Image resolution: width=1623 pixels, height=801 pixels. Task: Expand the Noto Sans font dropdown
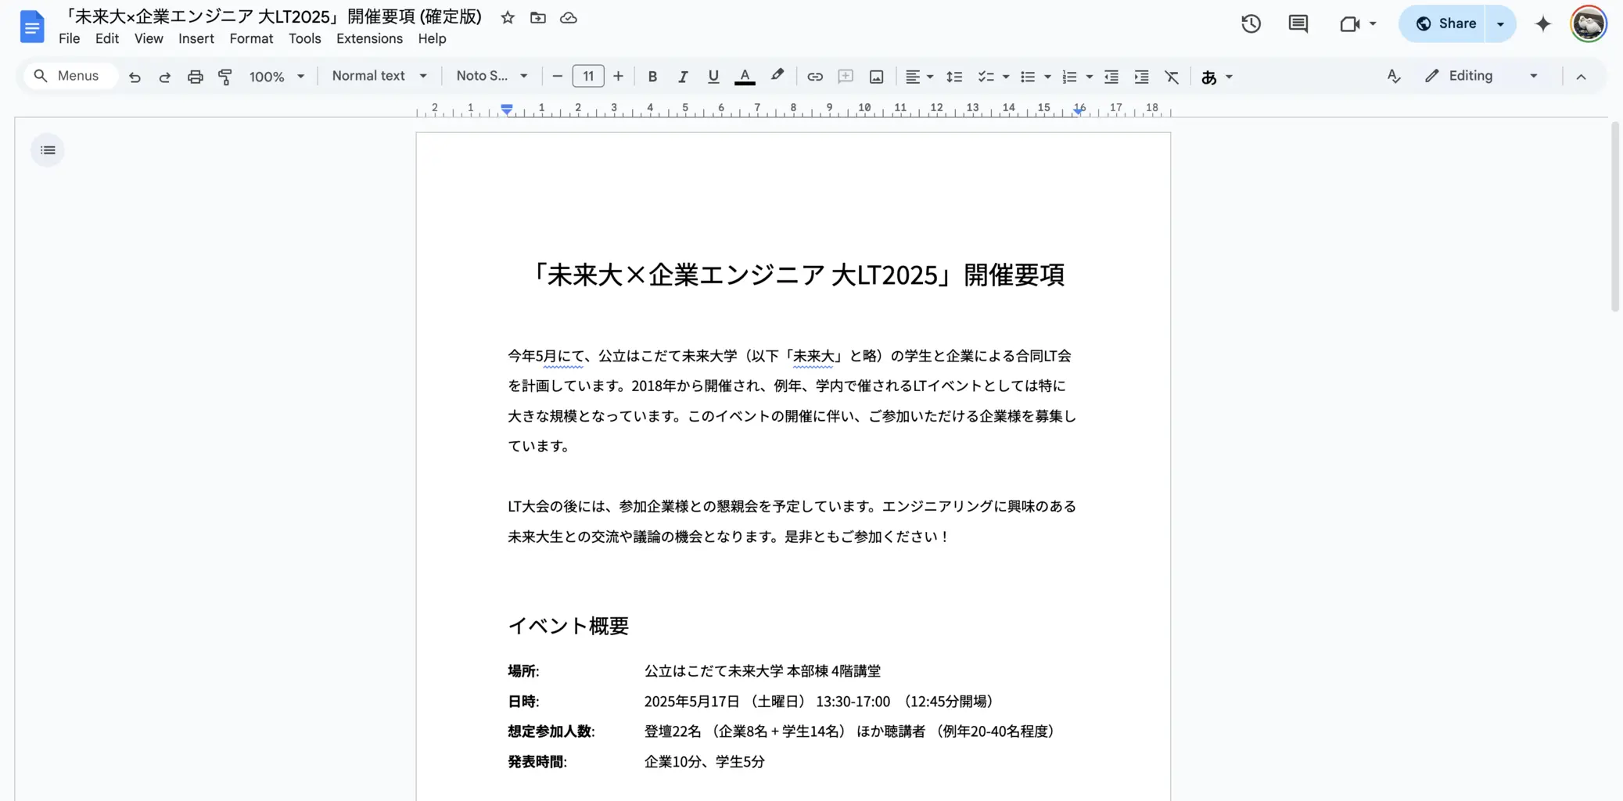(491, 76)
